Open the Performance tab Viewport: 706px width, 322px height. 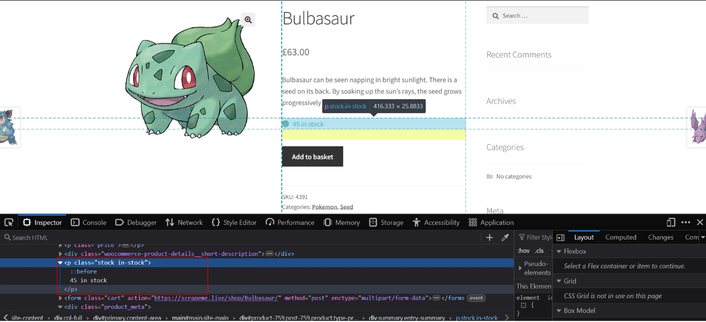point(290,222)
